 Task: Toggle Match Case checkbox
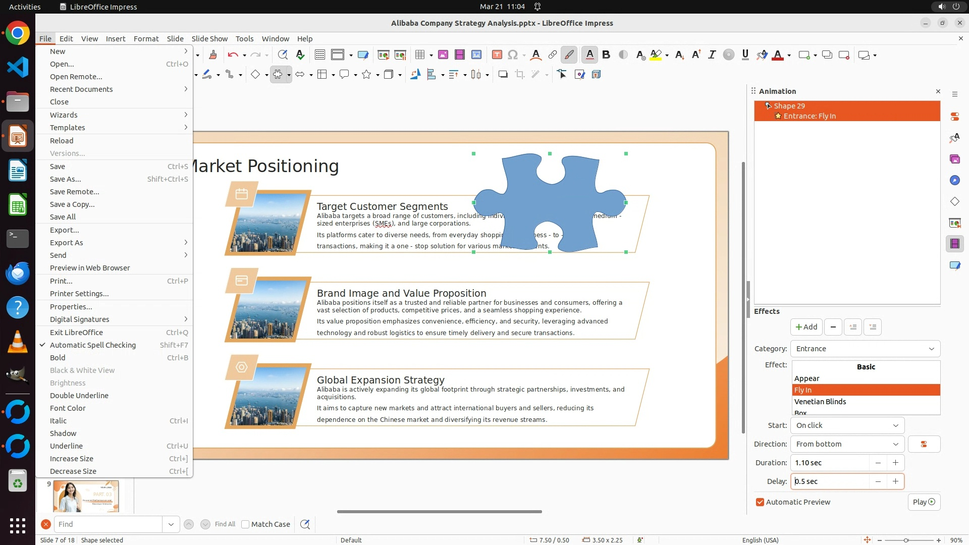[x=245, y=524]
